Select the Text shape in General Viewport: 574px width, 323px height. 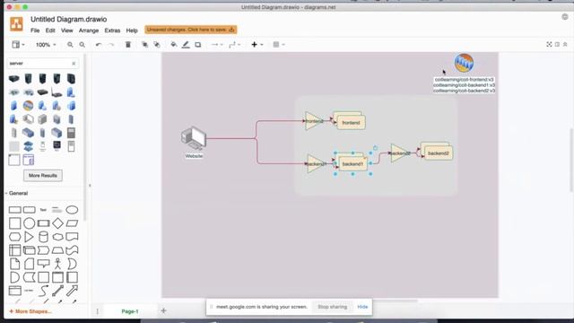pyautogui.click(x=43, y=210)
